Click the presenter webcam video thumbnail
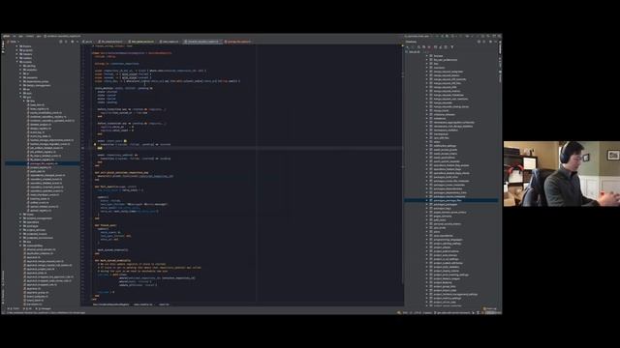The width and height of the screenshot is (620, 348). pos(562,174)
